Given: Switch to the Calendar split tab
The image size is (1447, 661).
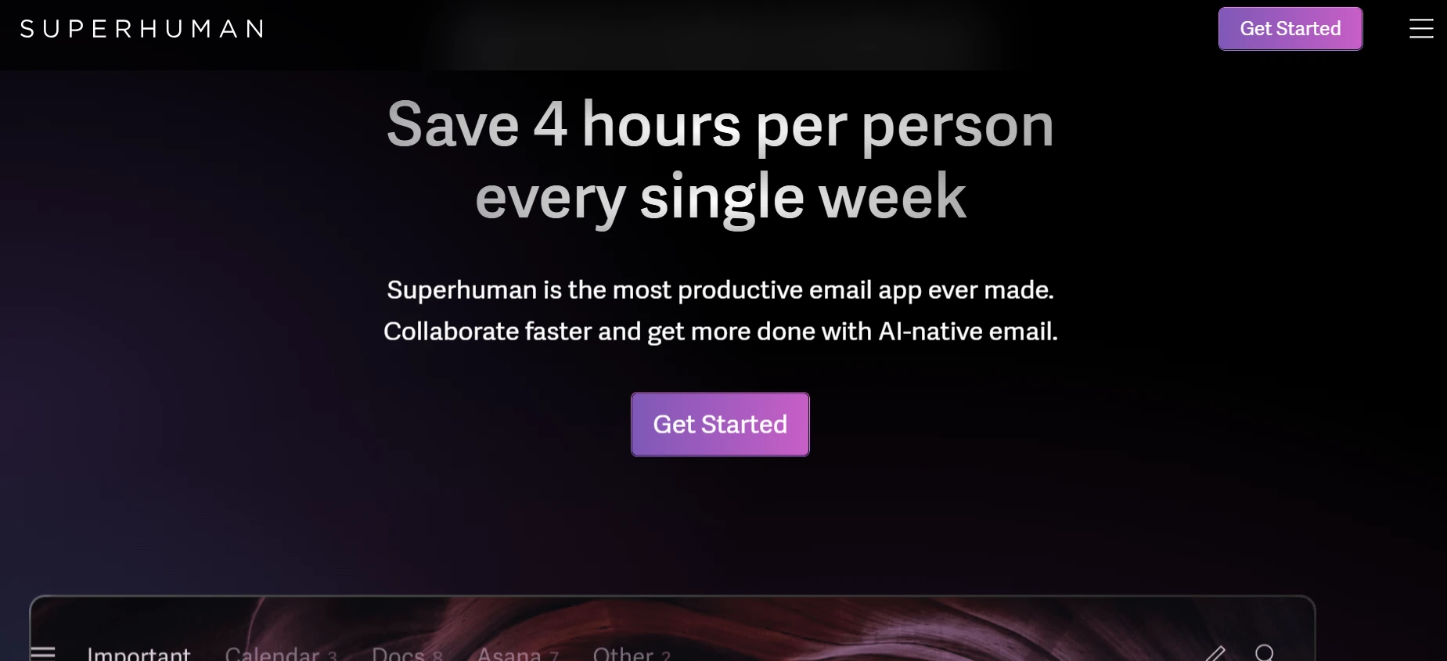Looking at the screenshot, I should pyautogui.click(x=272, y=654).
